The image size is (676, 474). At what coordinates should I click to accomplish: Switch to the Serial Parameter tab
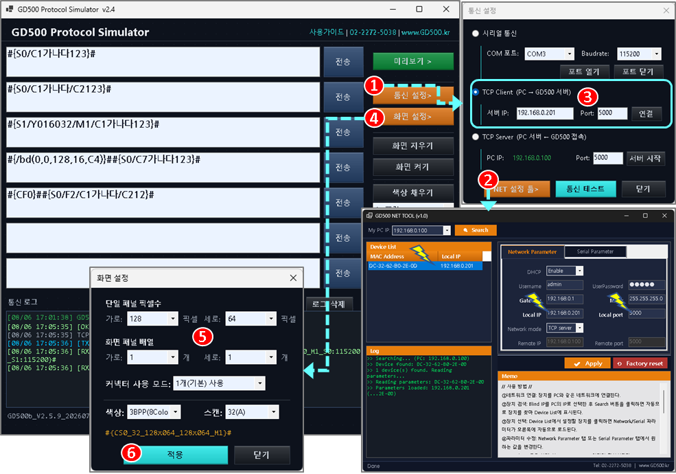pos(595,251)
